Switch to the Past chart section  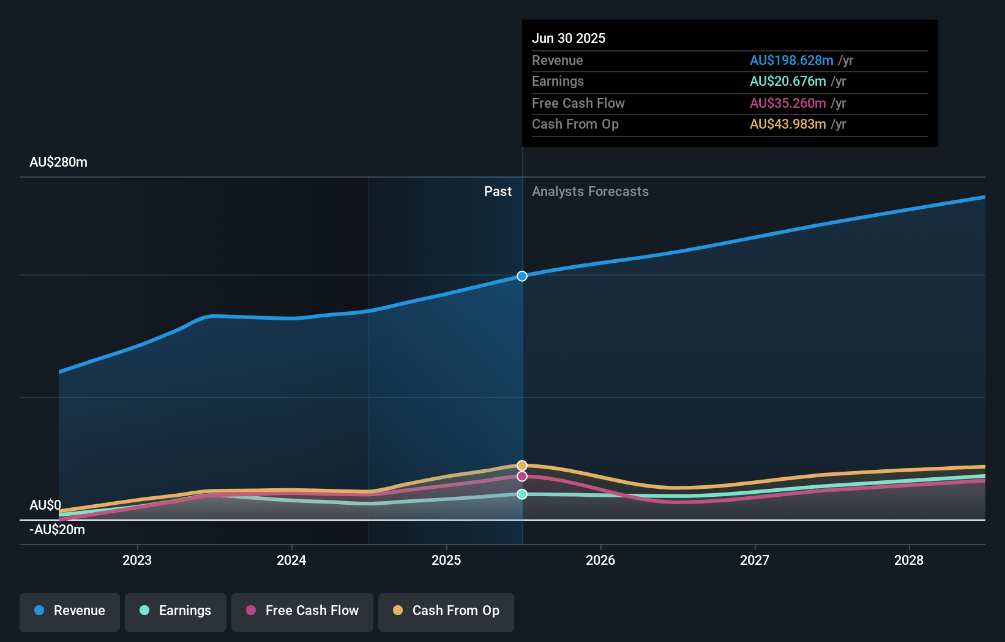(498, 191)
